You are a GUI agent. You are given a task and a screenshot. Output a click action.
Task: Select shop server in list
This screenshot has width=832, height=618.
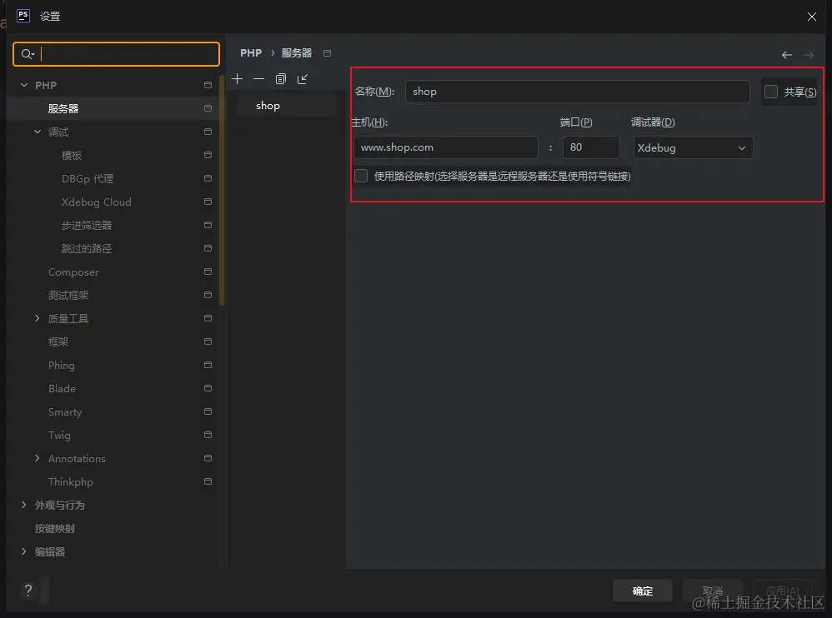pyautogui.click(x=283, y=106)
